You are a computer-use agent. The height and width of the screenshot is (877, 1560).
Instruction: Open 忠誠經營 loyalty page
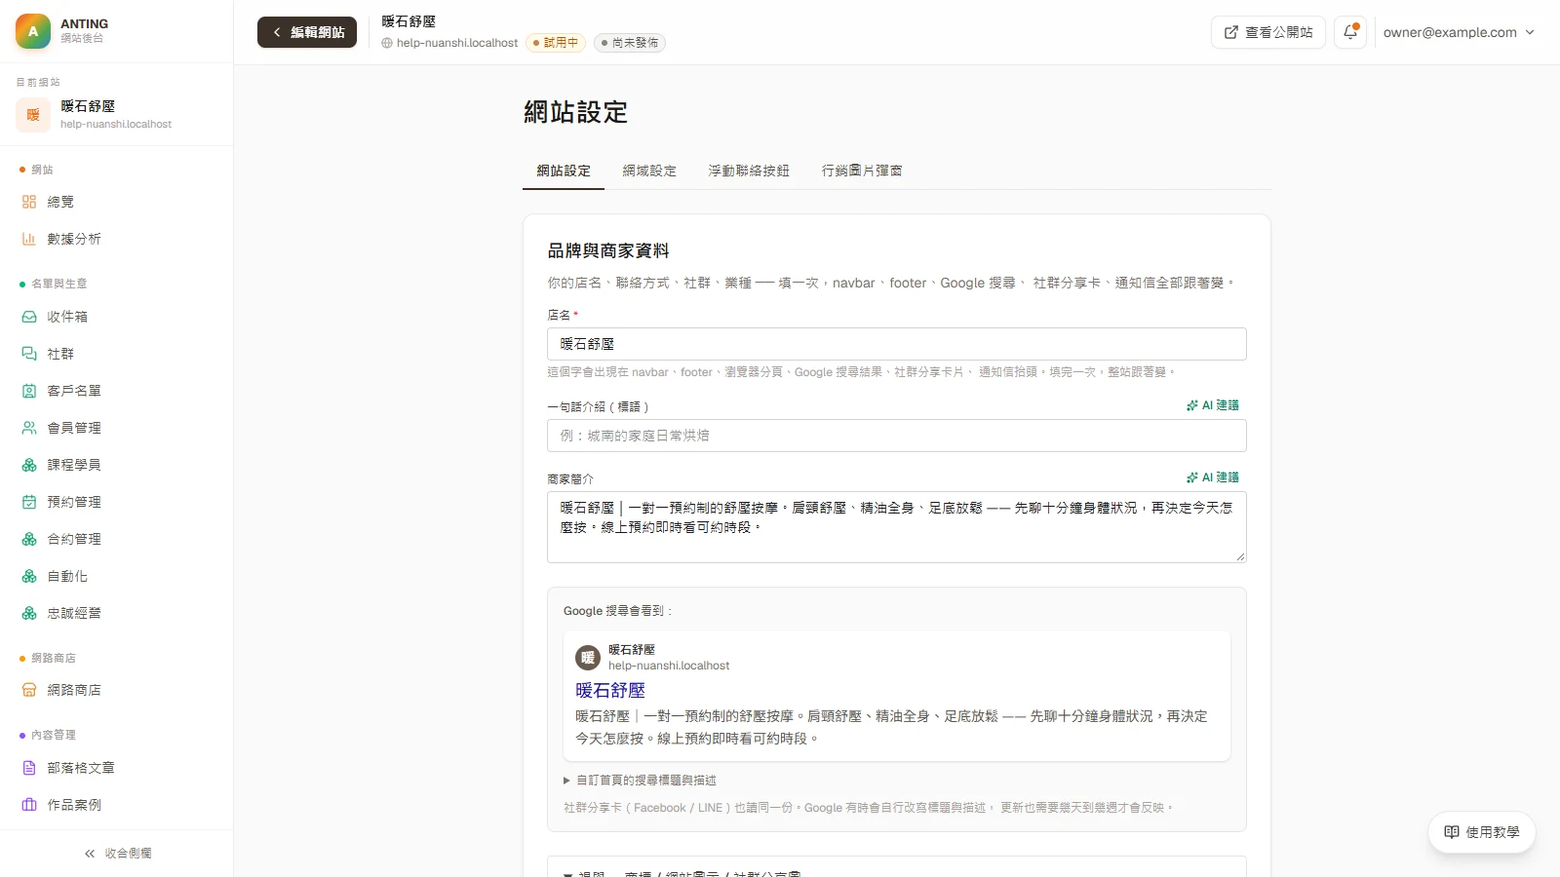(116, 613)
